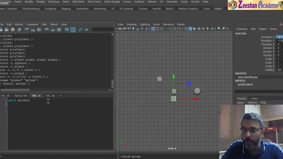
Task: Click the Bookmarks icon in viewport toolbar
Action: (x=133, y=29)
